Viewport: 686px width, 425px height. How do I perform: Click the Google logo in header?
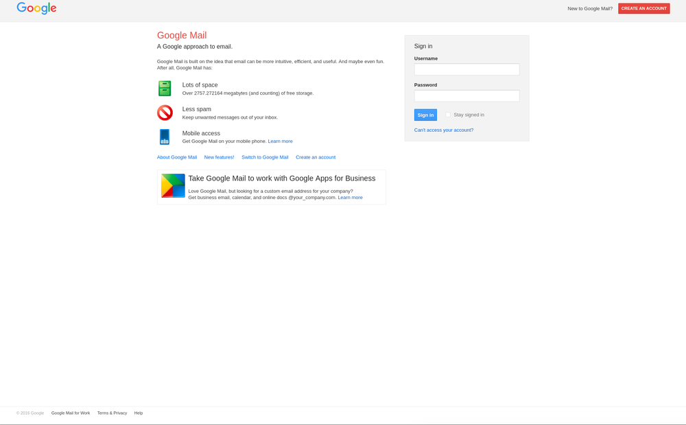click(36, 8)
